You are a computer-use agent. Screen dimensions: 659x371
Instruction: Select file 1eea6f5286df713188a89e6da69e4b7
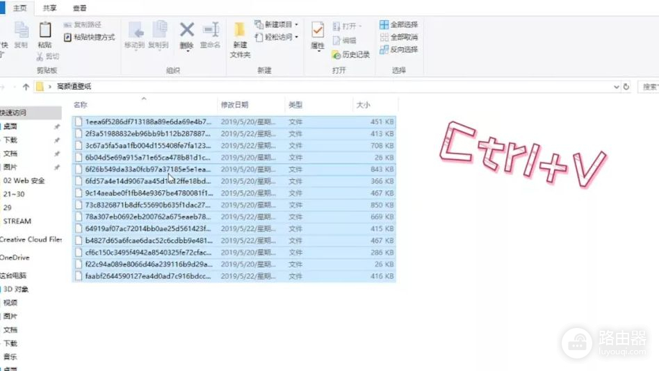coord(234,122)
